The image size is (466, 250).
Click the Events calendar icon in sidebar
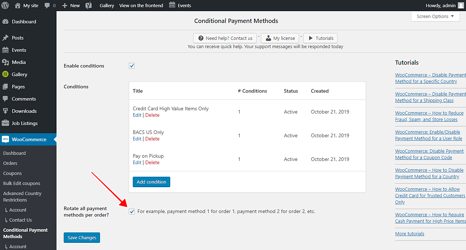5,50
